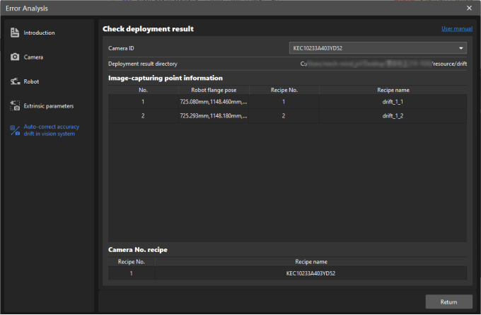481x315 pixels.
Task: Click the Camera sidebar icon
Action: pos(15,57)
